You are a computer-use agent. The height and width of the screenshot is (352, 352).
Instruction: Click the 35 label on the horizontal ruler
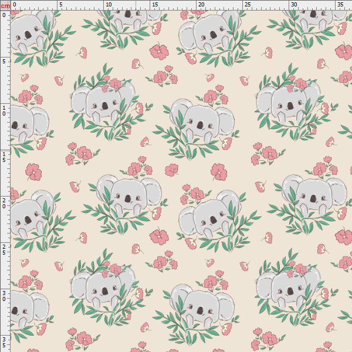[x=340, y=4]
